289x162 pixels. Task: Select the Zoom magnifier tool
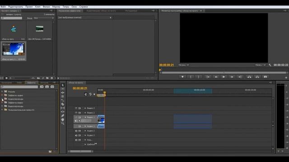(63, 123)
